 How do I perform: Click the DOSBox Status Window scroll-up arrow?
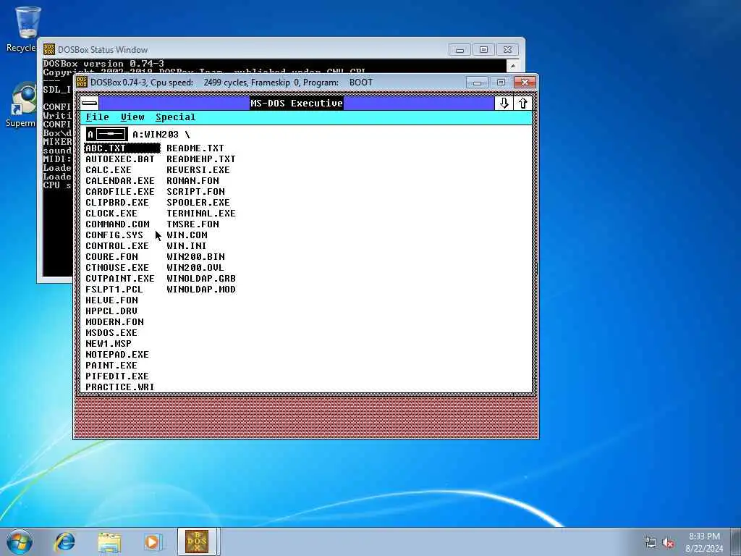(x=513, y=66)
